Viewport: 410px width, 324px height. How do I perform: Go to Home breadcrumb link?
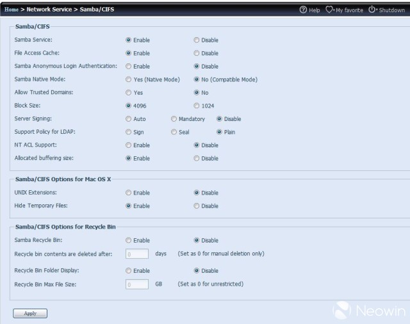12,10
